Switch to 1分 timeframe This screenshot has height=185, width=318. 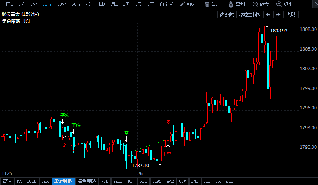coord(21,4)
